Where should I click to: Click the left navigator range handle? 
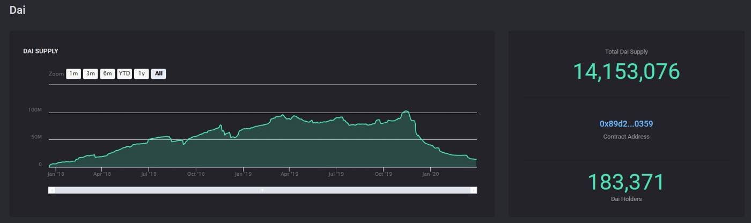tap(51, 190)
